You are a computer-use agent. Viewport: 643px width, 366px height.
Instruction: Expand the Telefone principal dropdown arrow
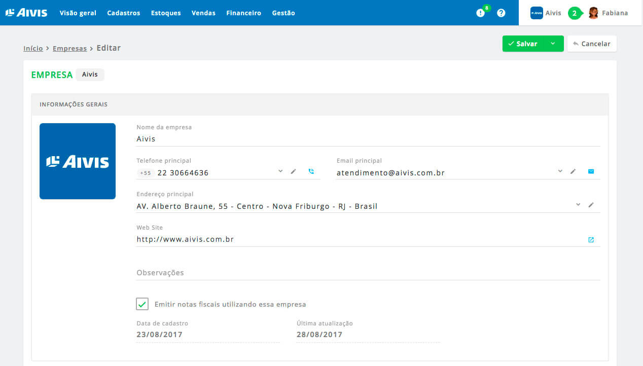tap(280, 171)
